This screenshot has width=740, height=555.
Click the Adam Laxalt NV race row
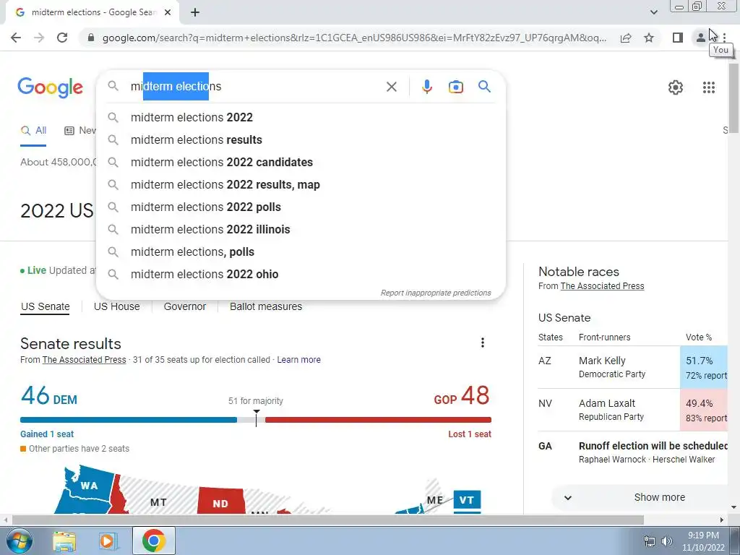pyautogui.click(x=632, y=410)
